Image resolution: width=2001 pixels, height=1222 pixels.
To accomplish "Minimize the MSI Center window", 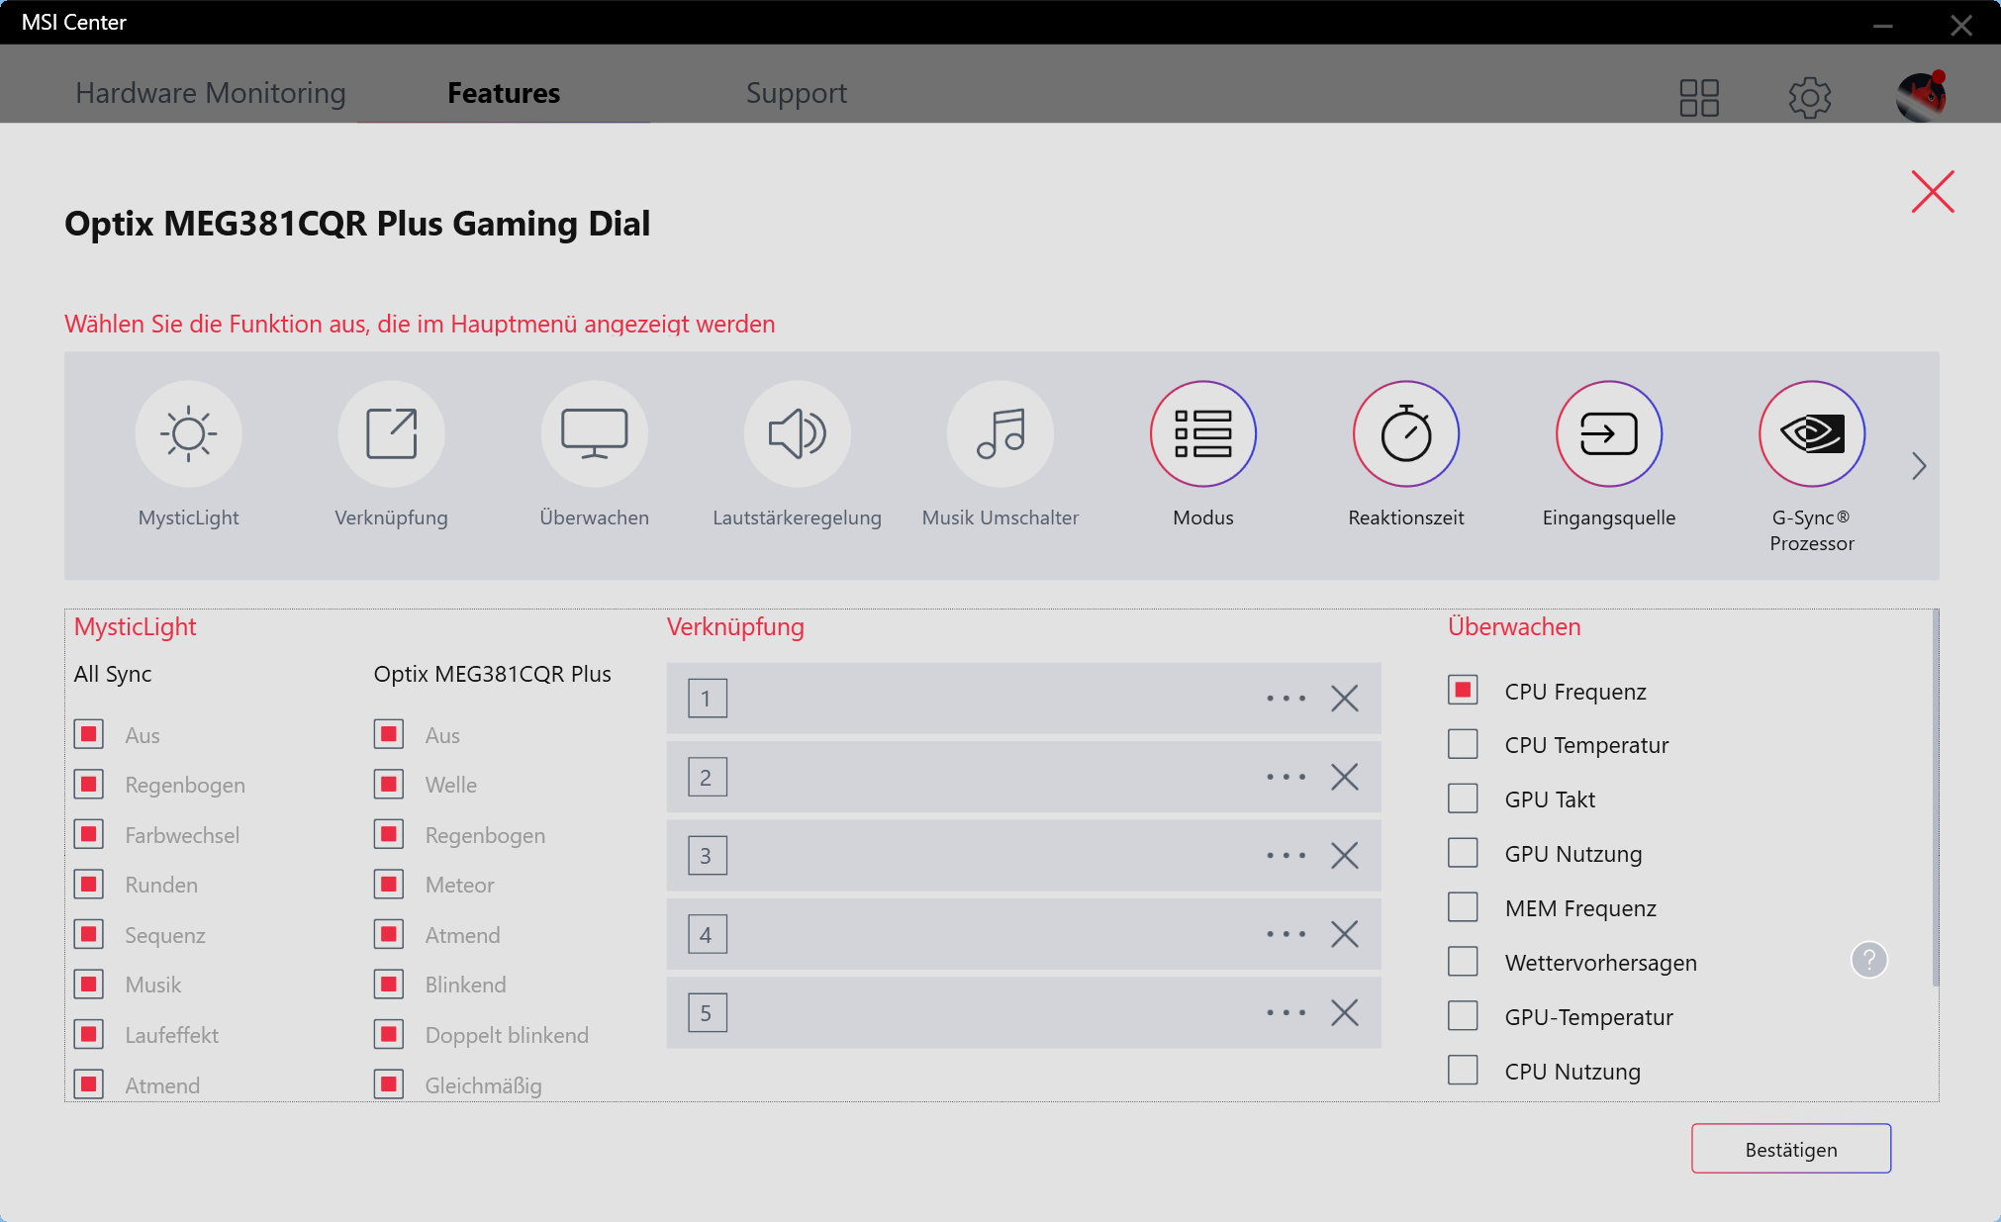I will click(x=1882, y=25).
